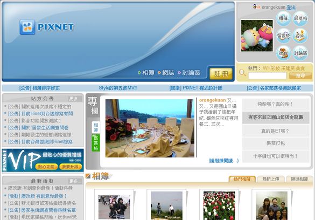Select feature item 真的是ET嗎？
Viewport: 315px width, 220px height.
tap(276, 131)
